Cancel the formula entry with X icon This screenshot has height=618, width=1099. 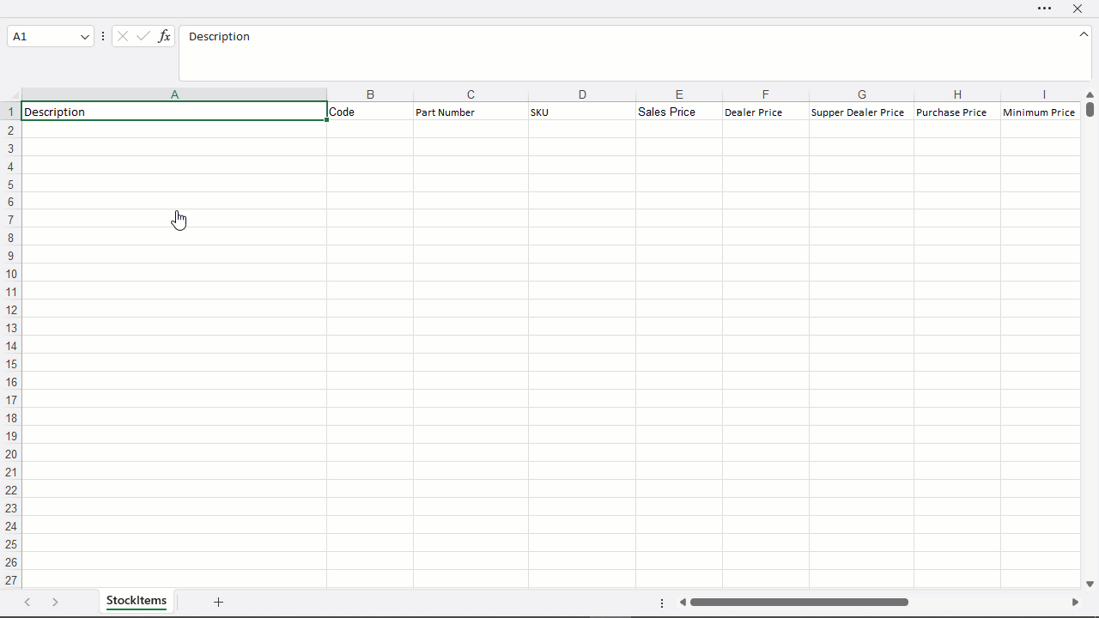point(123,36)
